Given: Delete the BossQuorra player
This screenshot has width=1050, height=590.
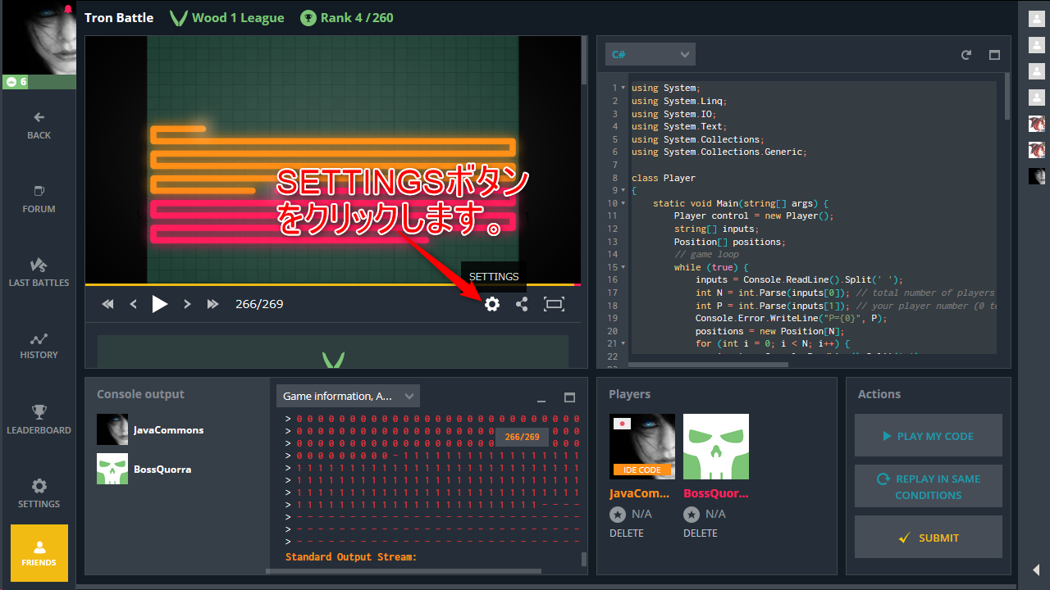Looking at the screenshot, I should [x=700, y=533].
